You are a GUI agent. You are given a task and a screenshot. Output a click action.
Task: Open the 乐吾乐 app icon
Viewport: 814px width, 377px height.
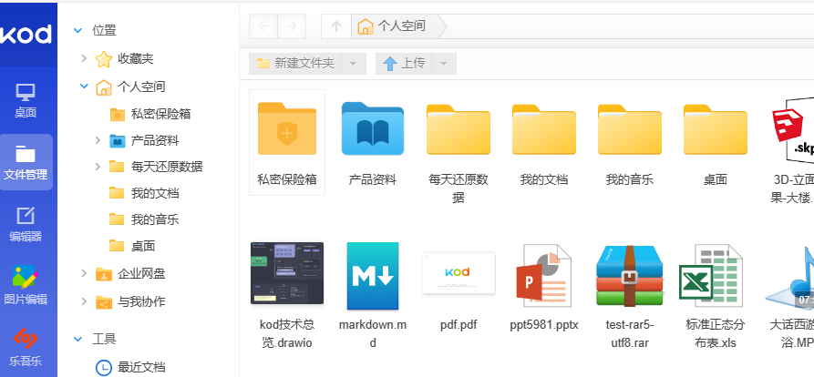pyautogui.click(x=26, y=348)
